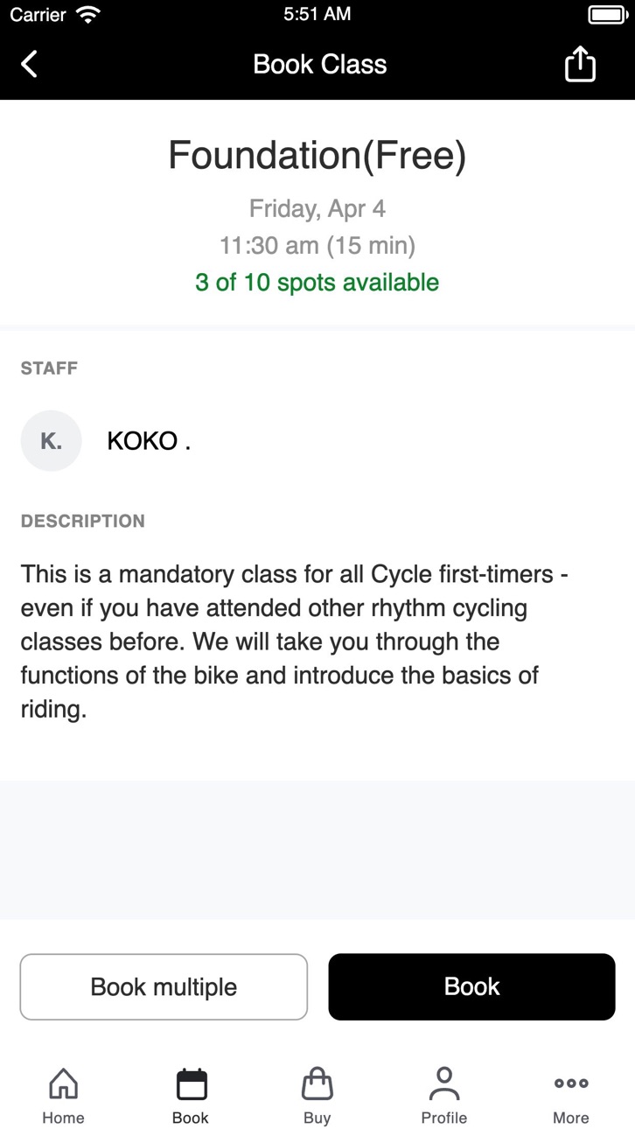
Task: Click the Book multiple button
Action: click(x=164, y=986)
